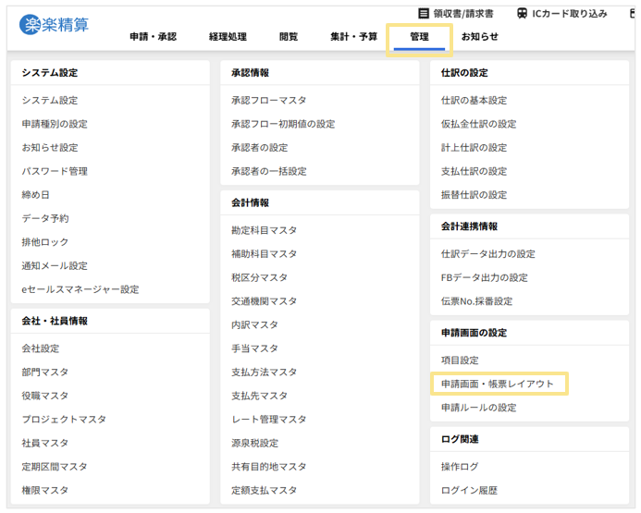This screenshot has width=641, height=513.
Task: Open 定額支払マスタ
Action: point(265,491)
